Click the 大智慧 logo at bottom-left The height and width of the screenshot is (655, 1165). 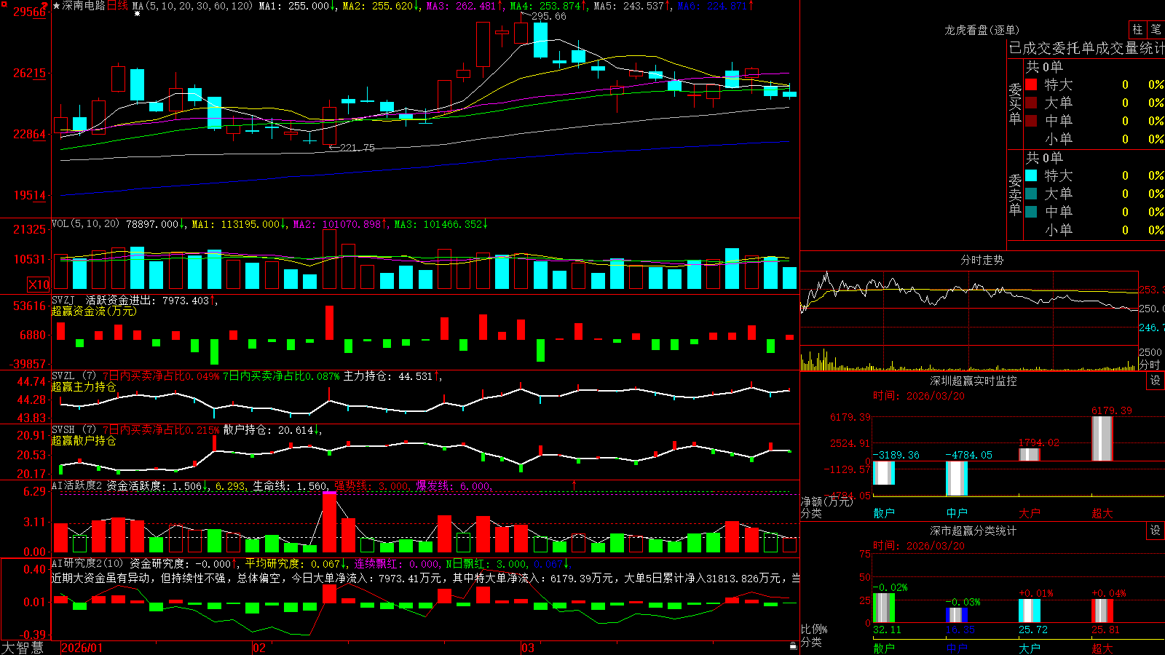tap(23, 648)
